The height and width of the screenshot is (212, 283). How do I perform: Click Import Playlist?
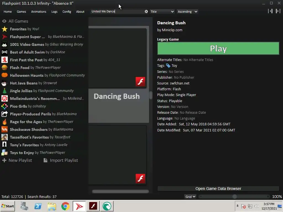coord(61,160)
